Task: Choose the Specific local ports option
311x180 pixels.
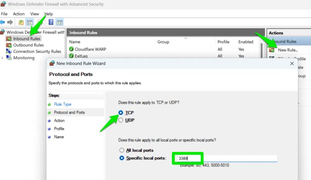Action: pos(122,158)
